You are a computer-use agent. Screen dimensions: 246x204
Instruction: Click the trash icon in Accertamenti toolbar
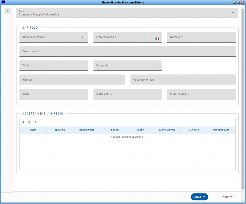click(29, 122)
